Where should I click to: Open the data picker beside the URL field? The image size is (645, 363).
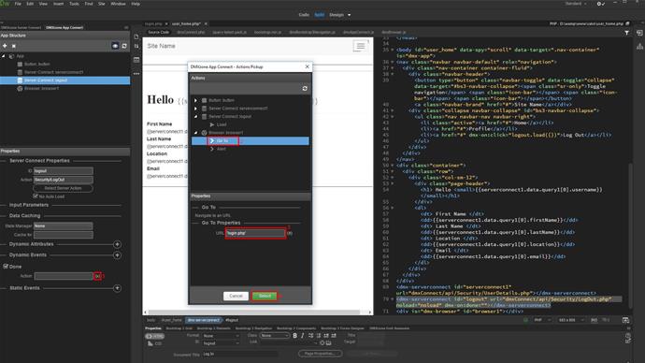click(290, 233)
